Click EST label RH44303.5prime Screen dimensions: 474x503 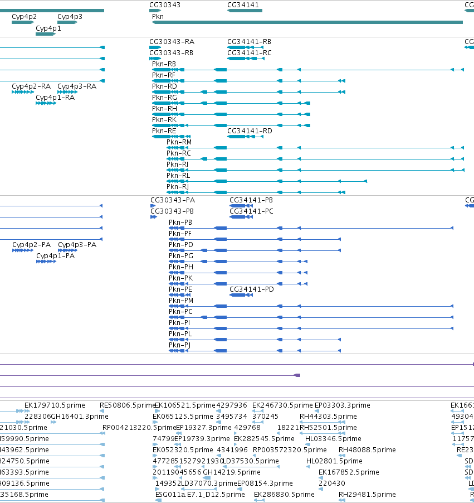(328, 417)
